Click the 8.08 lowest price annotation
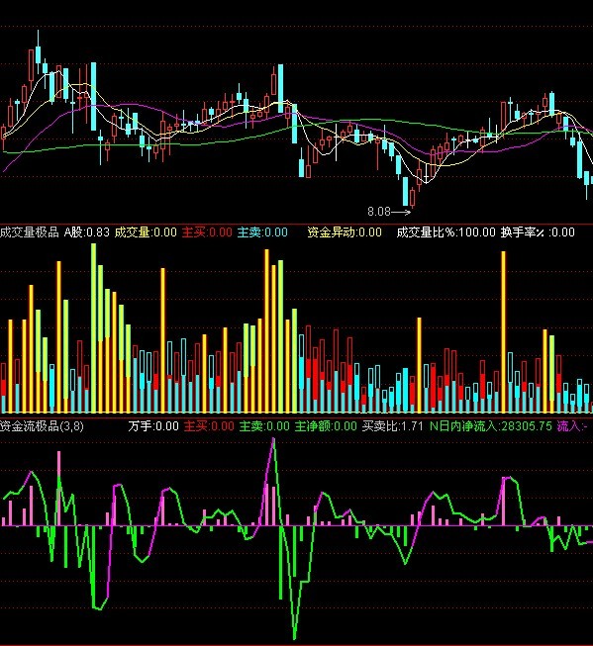This screenshot has width=593, height=646. tap(379, 212)
